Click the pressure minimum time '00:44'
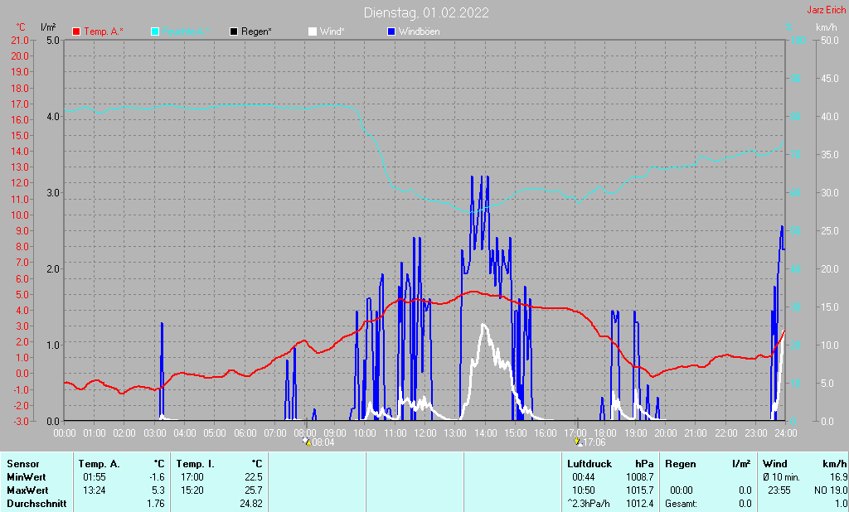This screenshot has width=849, height=512. (x=583, y=477)
